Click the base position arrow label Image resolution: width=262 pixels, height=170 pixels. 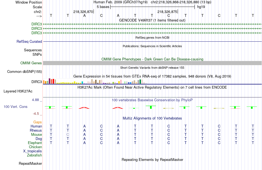pos(39,16)
